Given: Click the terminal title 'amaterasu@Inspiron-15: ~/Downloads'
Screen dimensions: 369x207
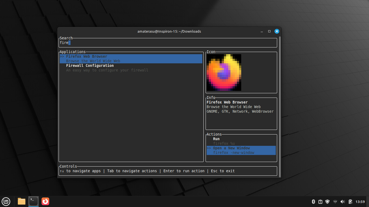Looking at the screenshot, I should [x=169, y=31].
